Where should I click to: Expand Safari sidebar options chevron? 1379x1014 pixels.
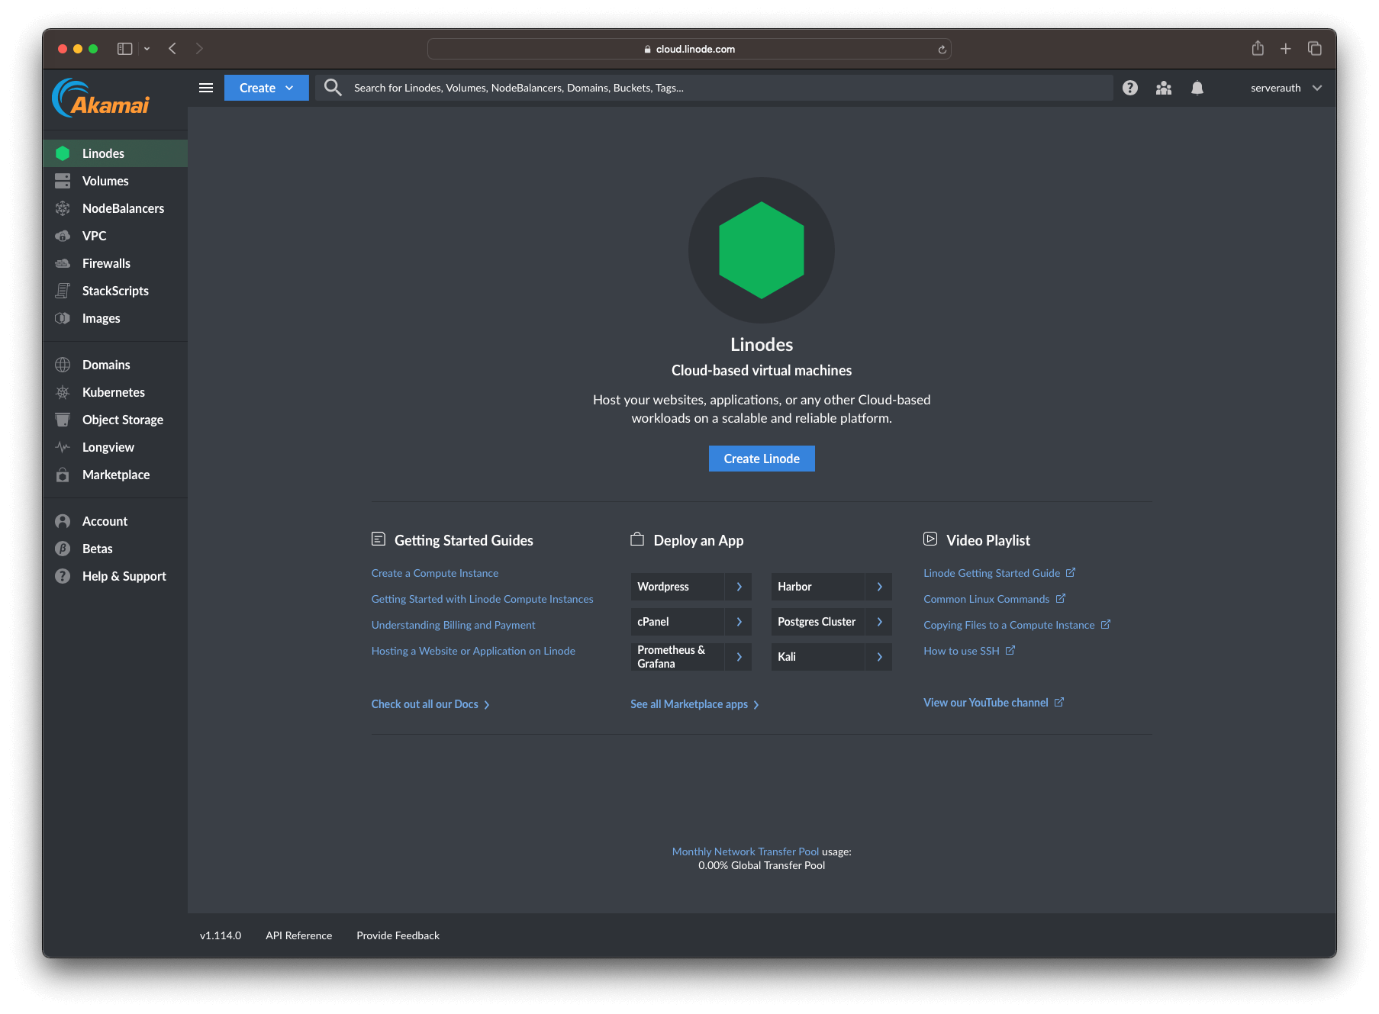147,49
